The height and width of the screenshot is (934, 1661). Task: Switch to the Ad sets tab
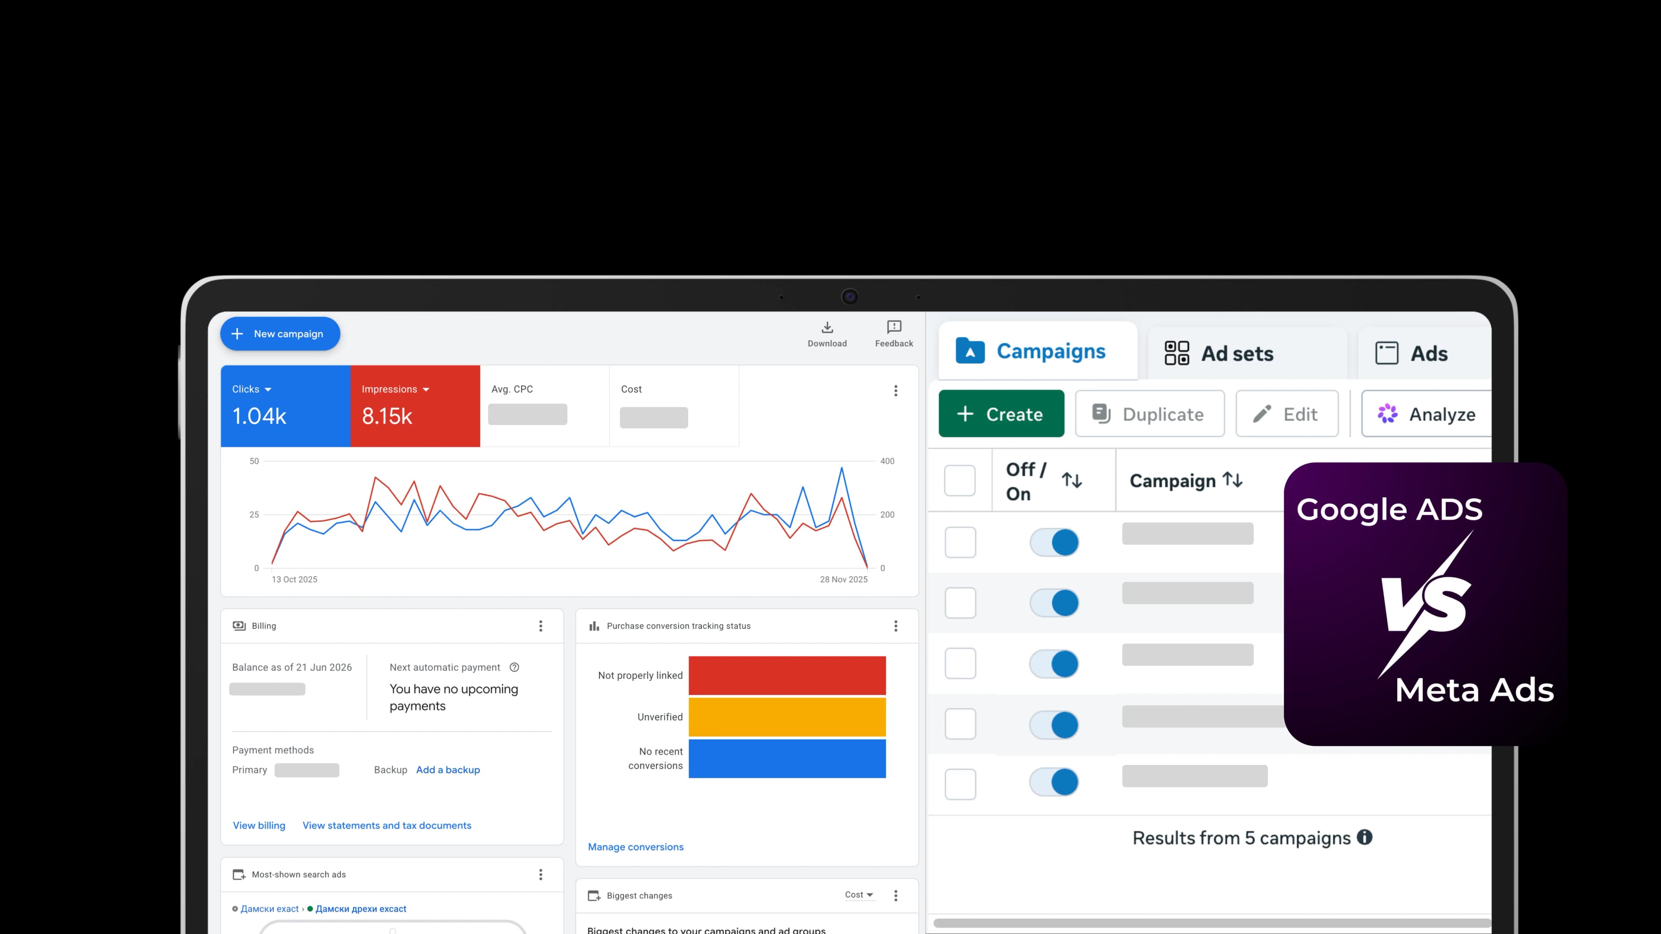point(1247,353)
